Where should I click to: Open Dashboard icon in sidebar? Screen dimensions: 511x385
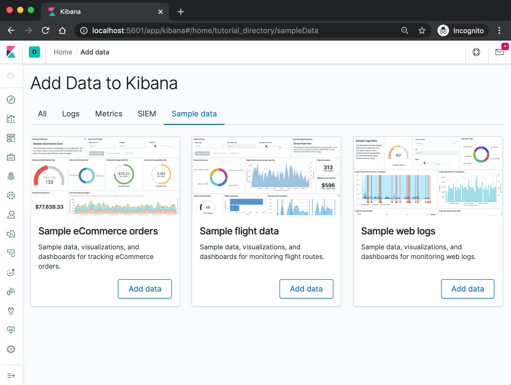[11, 138]
